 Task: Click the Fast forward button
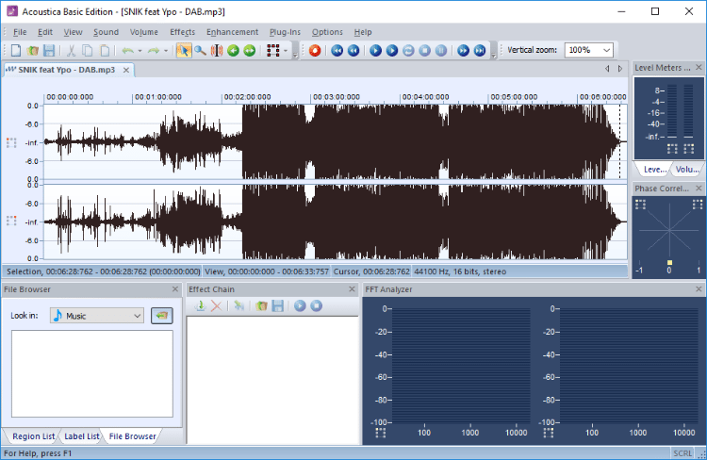[x=463, y=50]
